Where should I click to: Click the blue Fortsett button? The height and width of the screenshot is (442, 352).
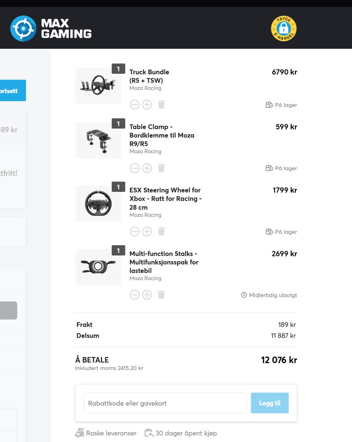(13, 90)
